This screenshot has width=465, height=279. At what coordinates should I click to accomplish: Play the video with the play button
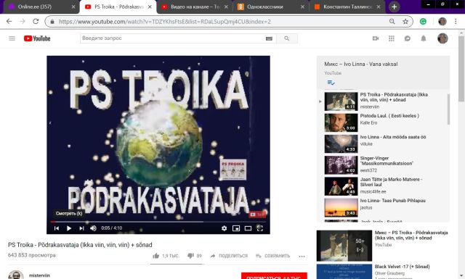coord(69,228)
